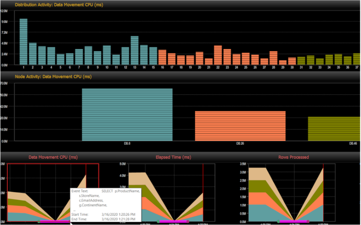This screenshot has width=361, height=225.
Task: Click distribution bar 32 in the top chart
Action: click(x=311, y=60)
